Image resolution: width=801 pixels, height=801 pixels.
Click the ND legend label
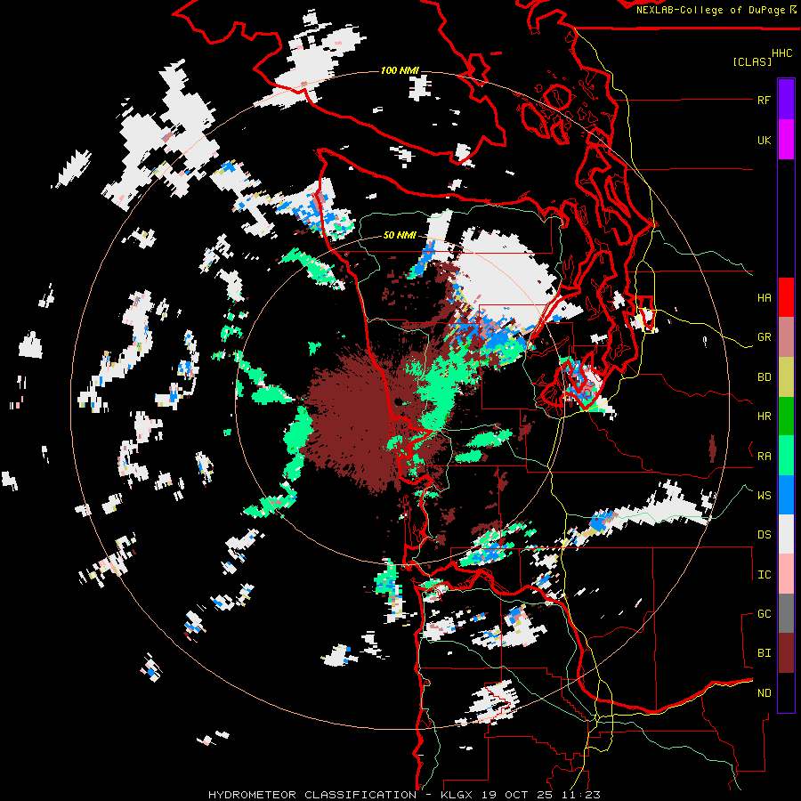(x=764, y=692)
